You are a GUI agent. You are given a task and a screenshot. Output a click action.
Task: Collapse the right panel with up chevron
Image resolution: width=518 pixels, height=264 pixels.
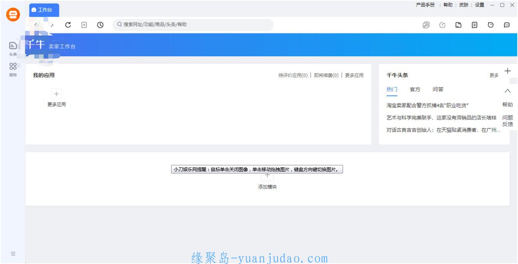[x=508, y=91]
